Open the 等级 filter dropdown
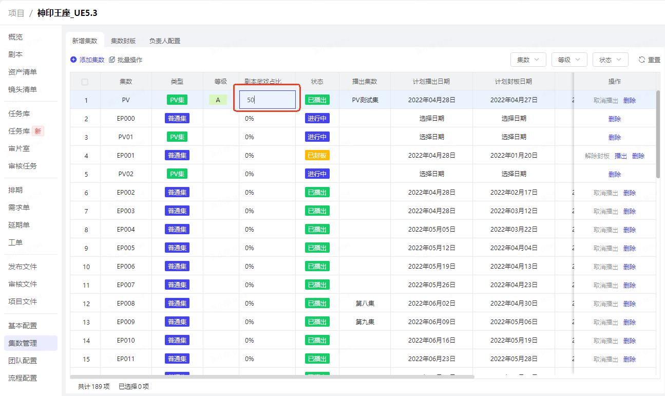This screenshot has width=665, height=396. point(569,60)
